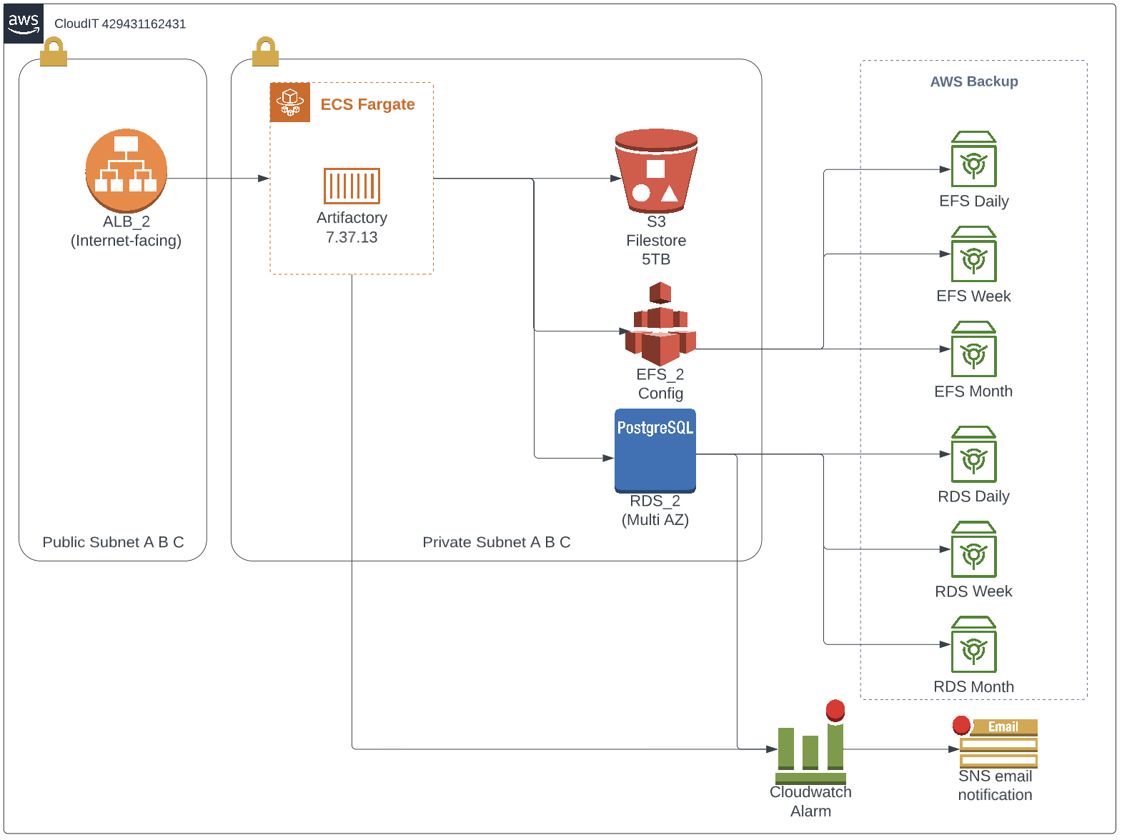Select the AWS Backup group title
Image resolution: width=1122 pixels, height=840 pixels.
coord(974,81)
